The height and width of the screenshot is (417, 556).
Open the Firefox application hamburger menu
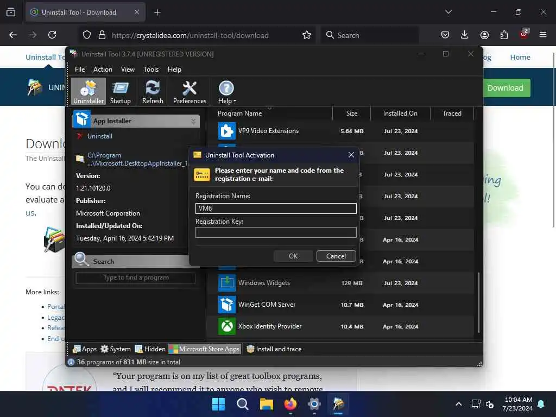coord(542,35)
